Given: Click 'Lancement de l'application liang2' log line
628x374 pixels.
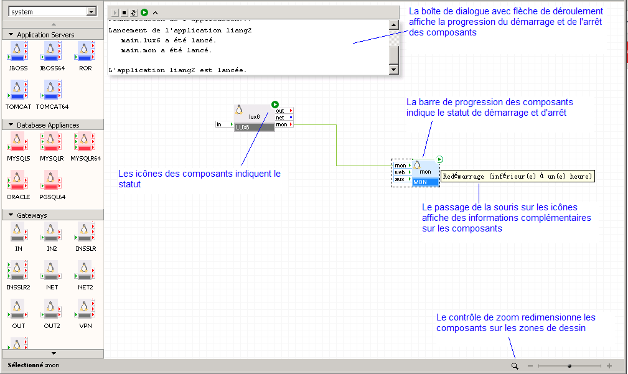Looking at the screenshot, I should click(180, 30).
